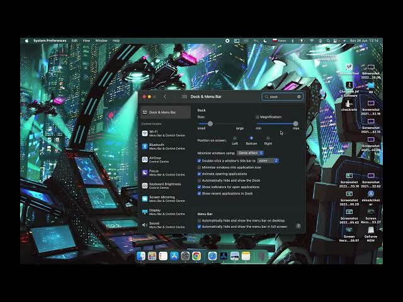The height and width of the screenshot is (302, 403).
Task: Clear the search field text
Action: 299,97
